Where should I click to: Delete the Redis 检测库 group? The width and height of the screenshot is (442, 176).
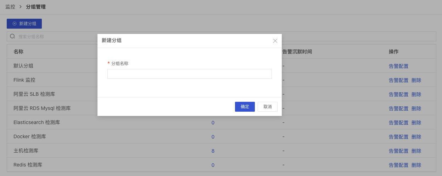pos(416,165)
